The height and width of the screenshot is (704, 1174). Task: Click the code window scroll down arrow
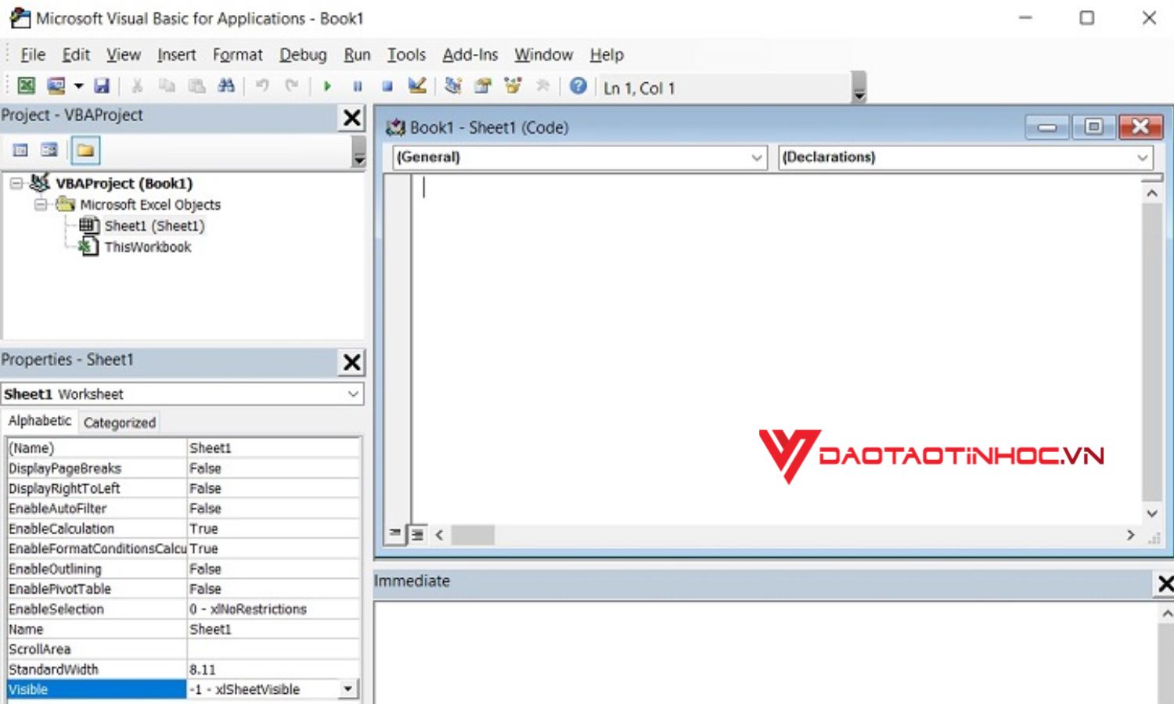[x=1152, y=514]
